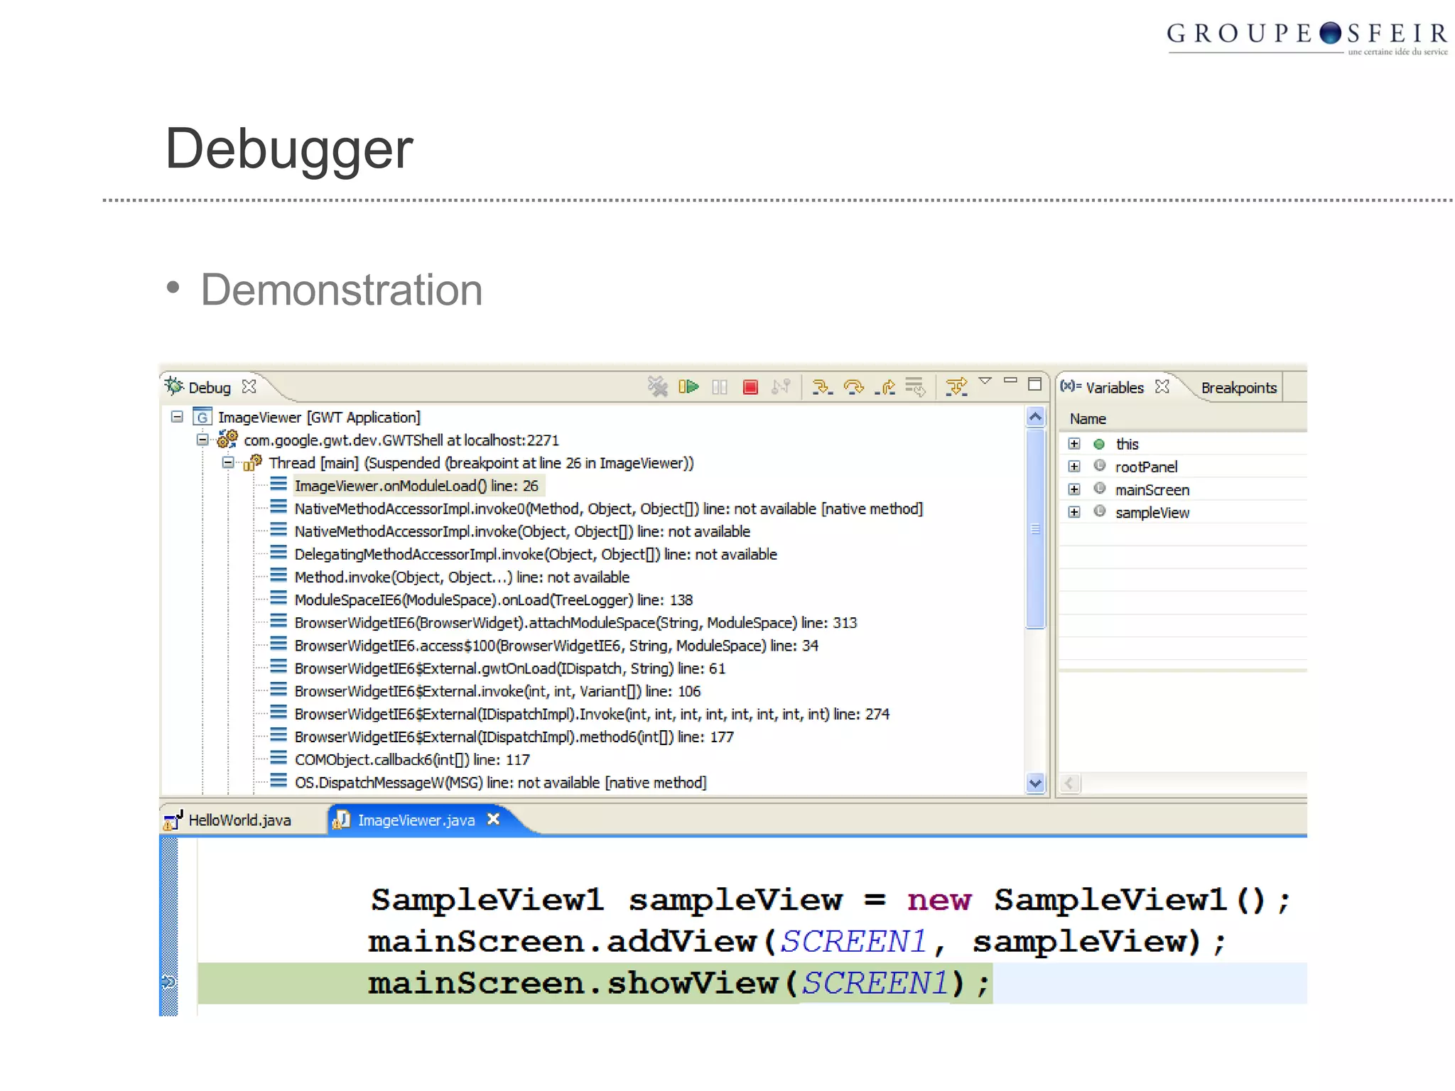
Task: Toggle Use Step Filters icon
Action: coord(957,387)
